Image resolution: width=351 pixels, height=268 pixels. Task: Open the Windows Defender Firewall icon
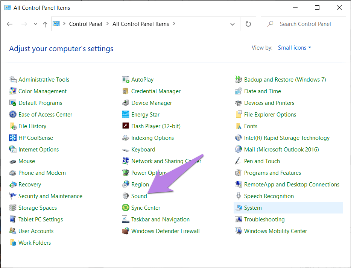click(126, 231)
